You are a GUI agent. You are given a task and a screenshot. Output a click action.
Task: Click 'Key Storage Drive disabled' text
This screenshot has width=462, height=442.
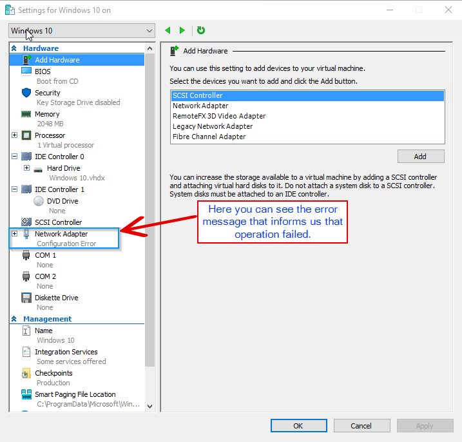click(x=79, y=102)
